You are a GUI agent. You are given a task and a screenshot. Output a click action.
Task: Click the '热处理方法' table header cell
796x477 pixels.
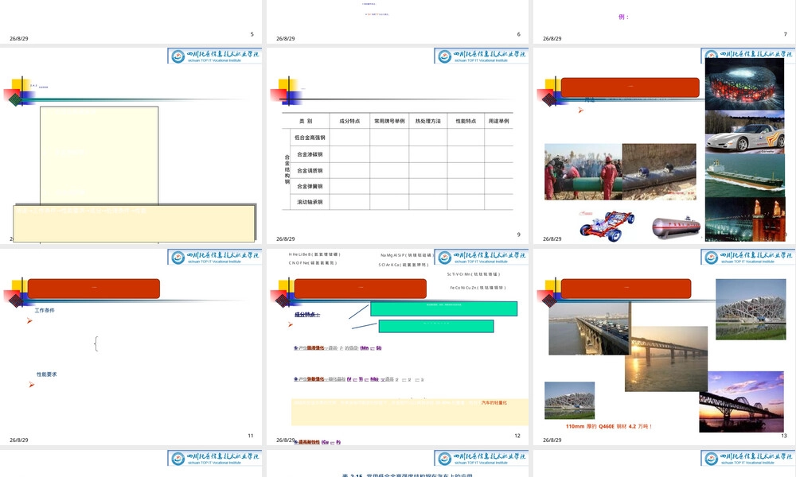point(428,121)
